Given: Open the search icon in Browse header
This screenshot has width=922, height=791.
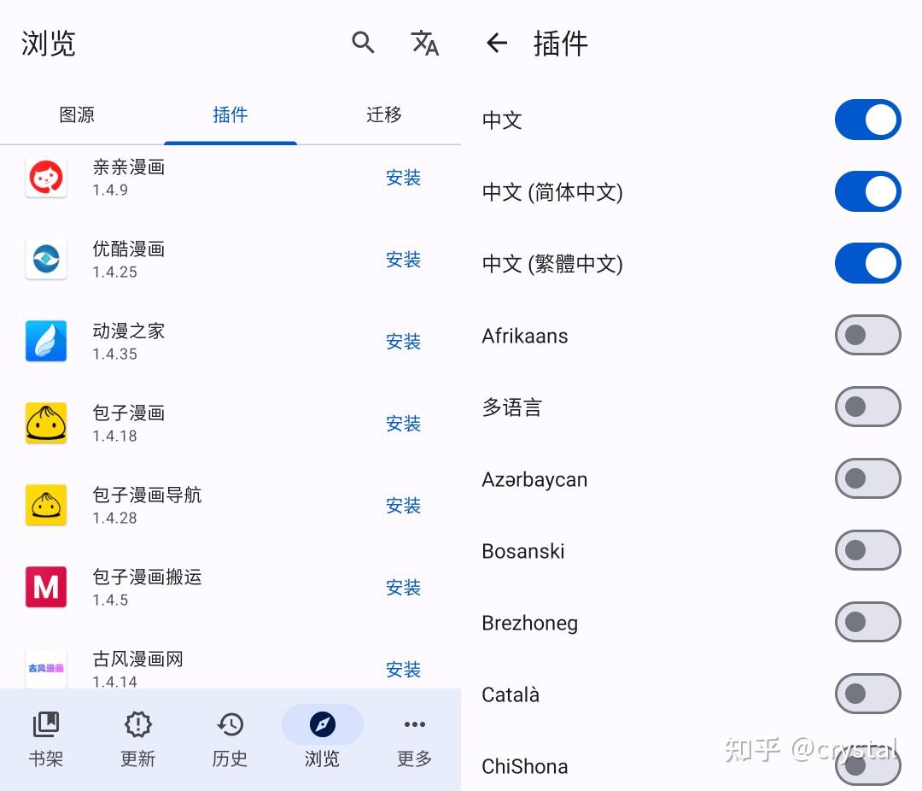Looking at the screenshot, I should point(363,43).
